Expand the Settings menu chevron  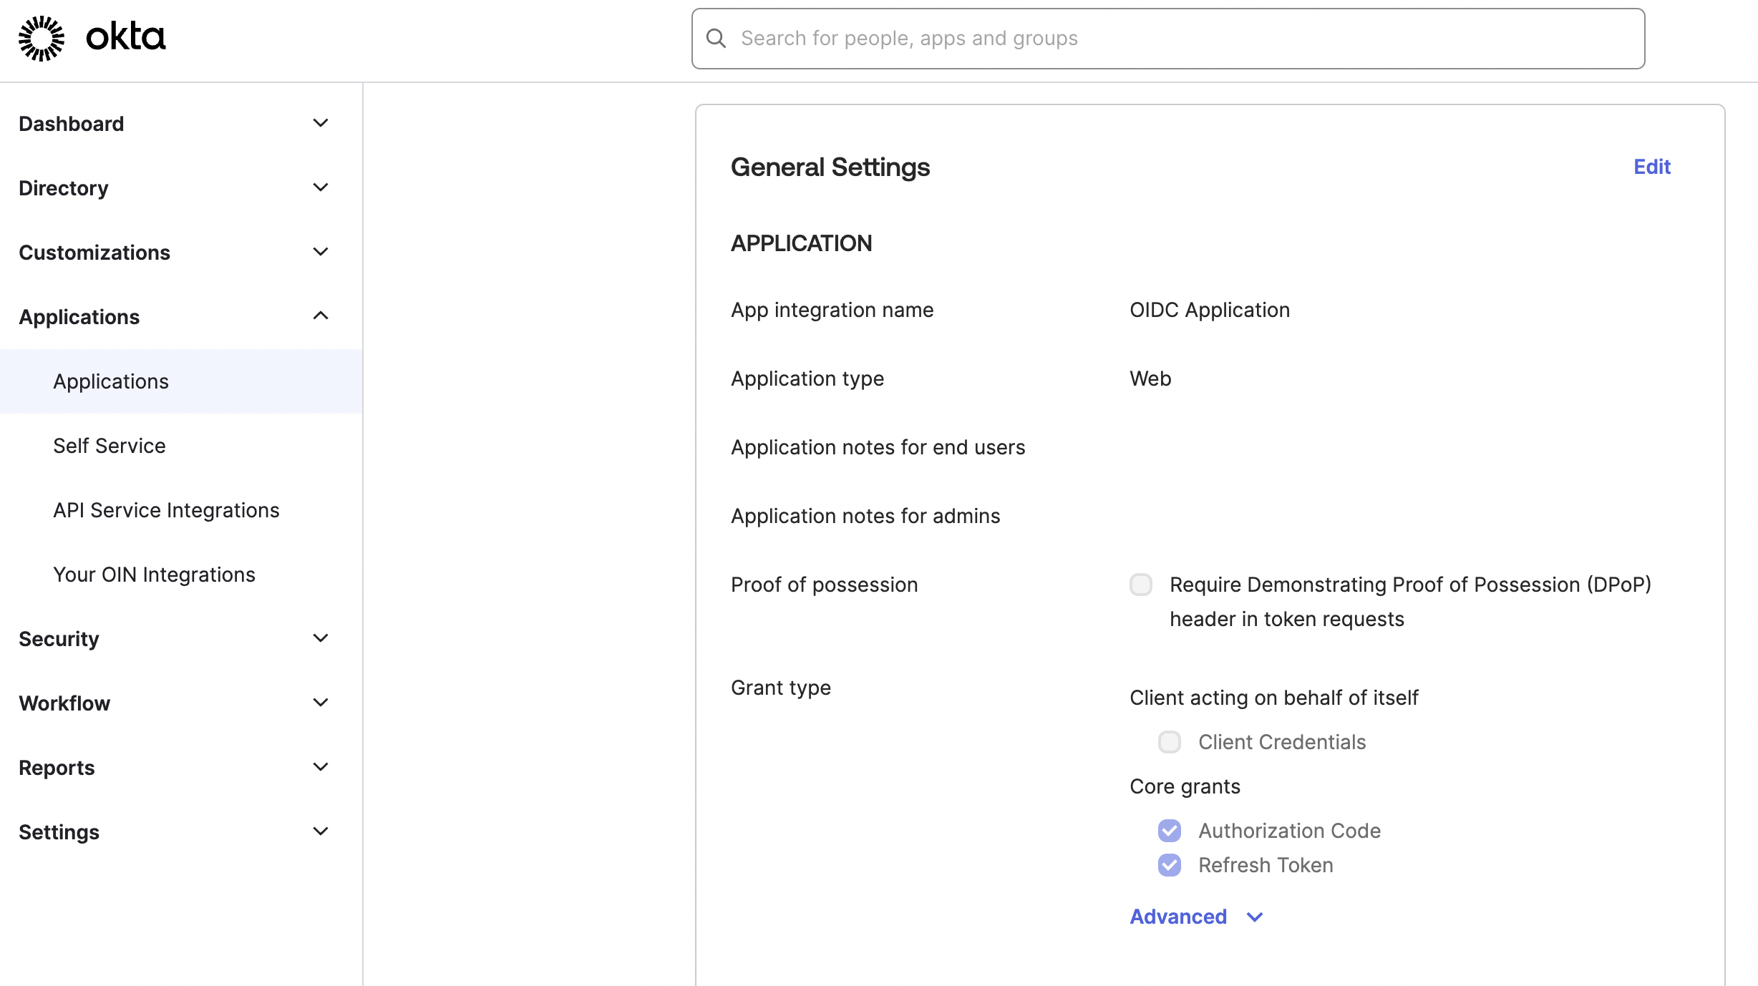tap(321, 831)
